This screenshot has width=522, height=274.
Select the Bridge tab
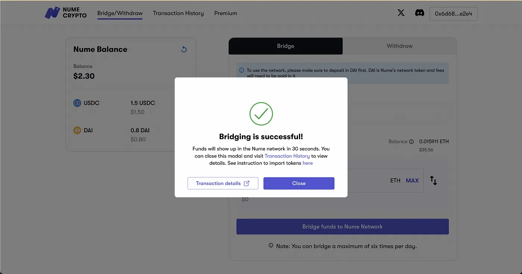pos(285,46)
